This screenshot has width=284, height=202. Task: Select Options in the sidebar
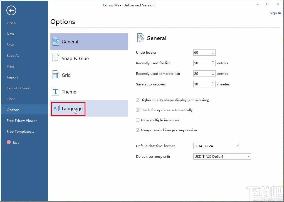24,109
